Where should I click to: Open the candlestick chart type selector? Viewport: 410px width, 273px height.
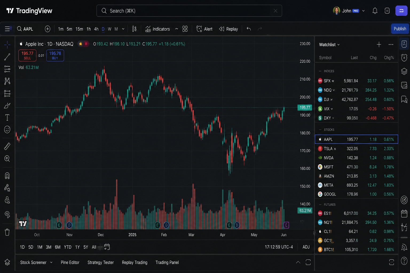click(x=134, y=29)
